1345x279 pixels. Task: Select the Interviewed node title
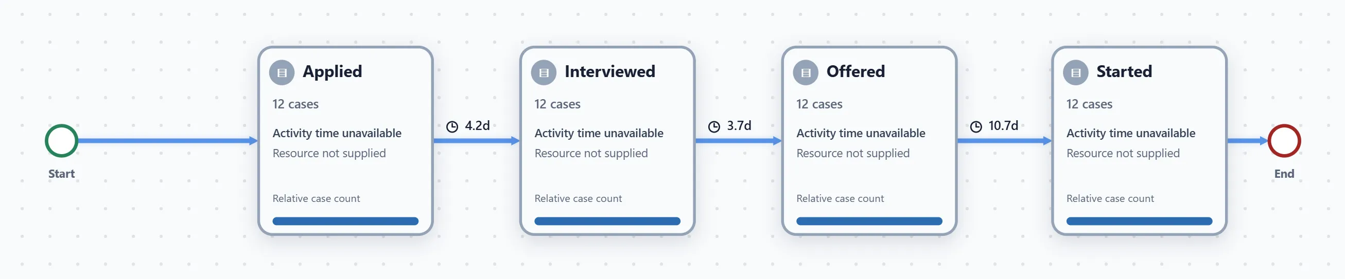pyautogui.click(x=610, y=71)
